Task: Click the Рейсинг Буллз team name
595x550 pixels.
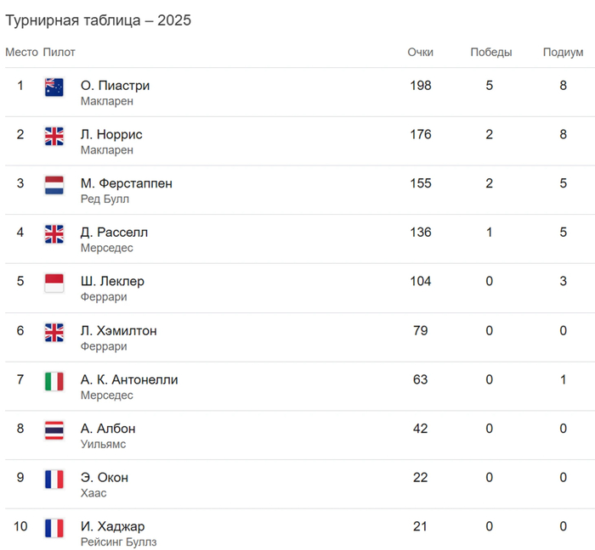Action: click(118, 542)
